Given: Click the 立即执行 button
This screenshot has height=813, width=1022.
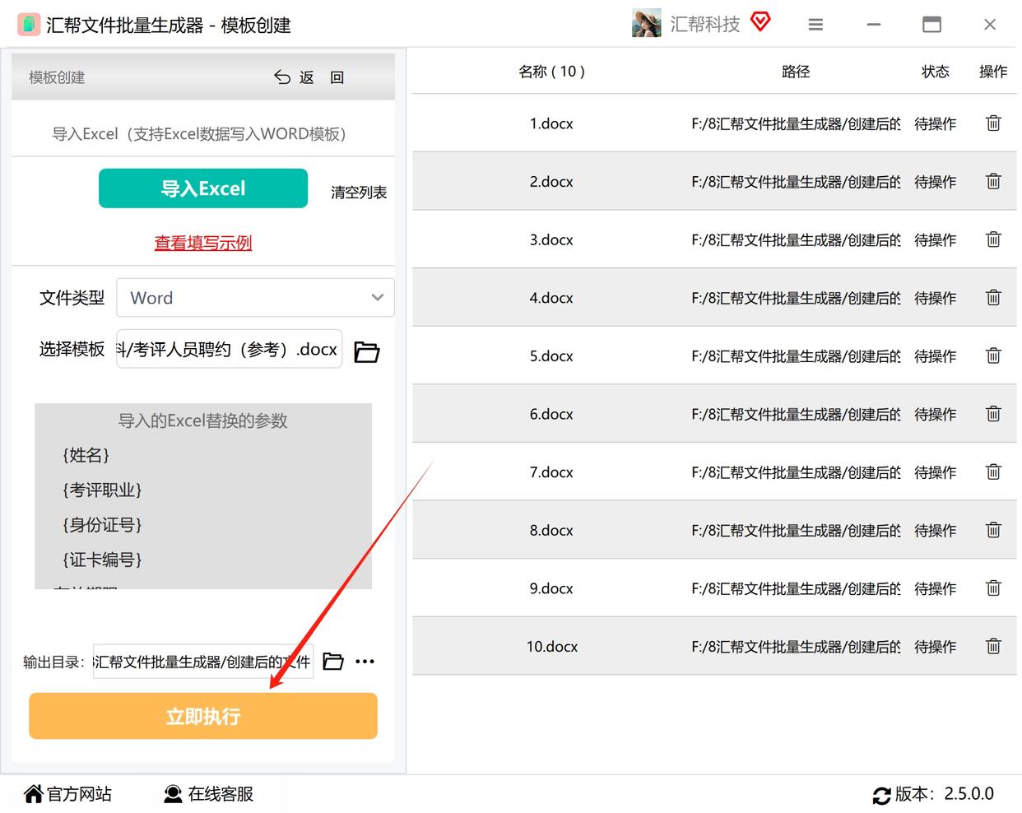Looking at the screenshot, I should tap(203, 716).
